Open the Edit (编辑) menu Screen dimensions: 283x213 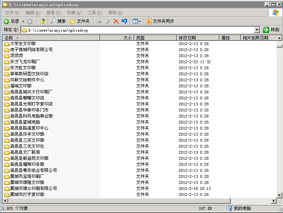click(x=33, y=13)
